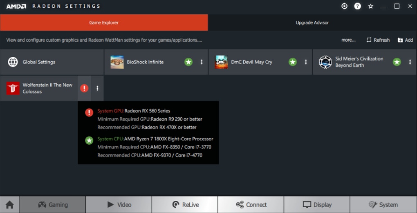
Task: Click Minimum Required CPU AMD FX-8350 line
Action: point(154,147)
